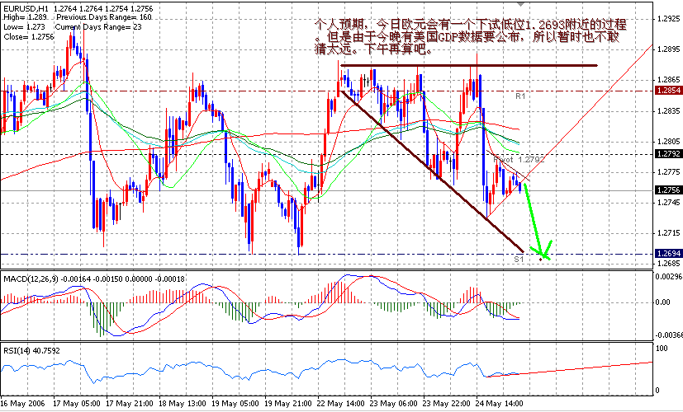Click the 'Pivot 1.2792' label on chart
The image size is (683, 412).
coord(519,160)
